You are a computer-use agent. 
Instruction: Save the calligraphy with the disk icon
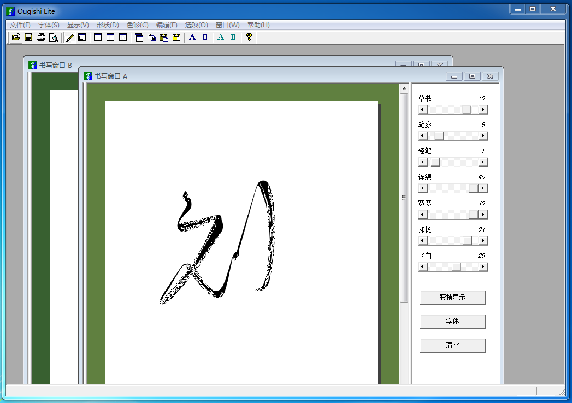(x=28, y=37)
